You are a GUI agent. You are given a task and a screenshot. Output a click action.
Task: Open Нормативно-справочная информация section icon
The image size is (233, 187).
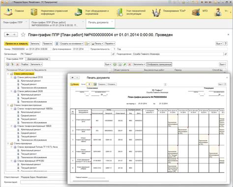pyautogui.click(x=34, y=12)
